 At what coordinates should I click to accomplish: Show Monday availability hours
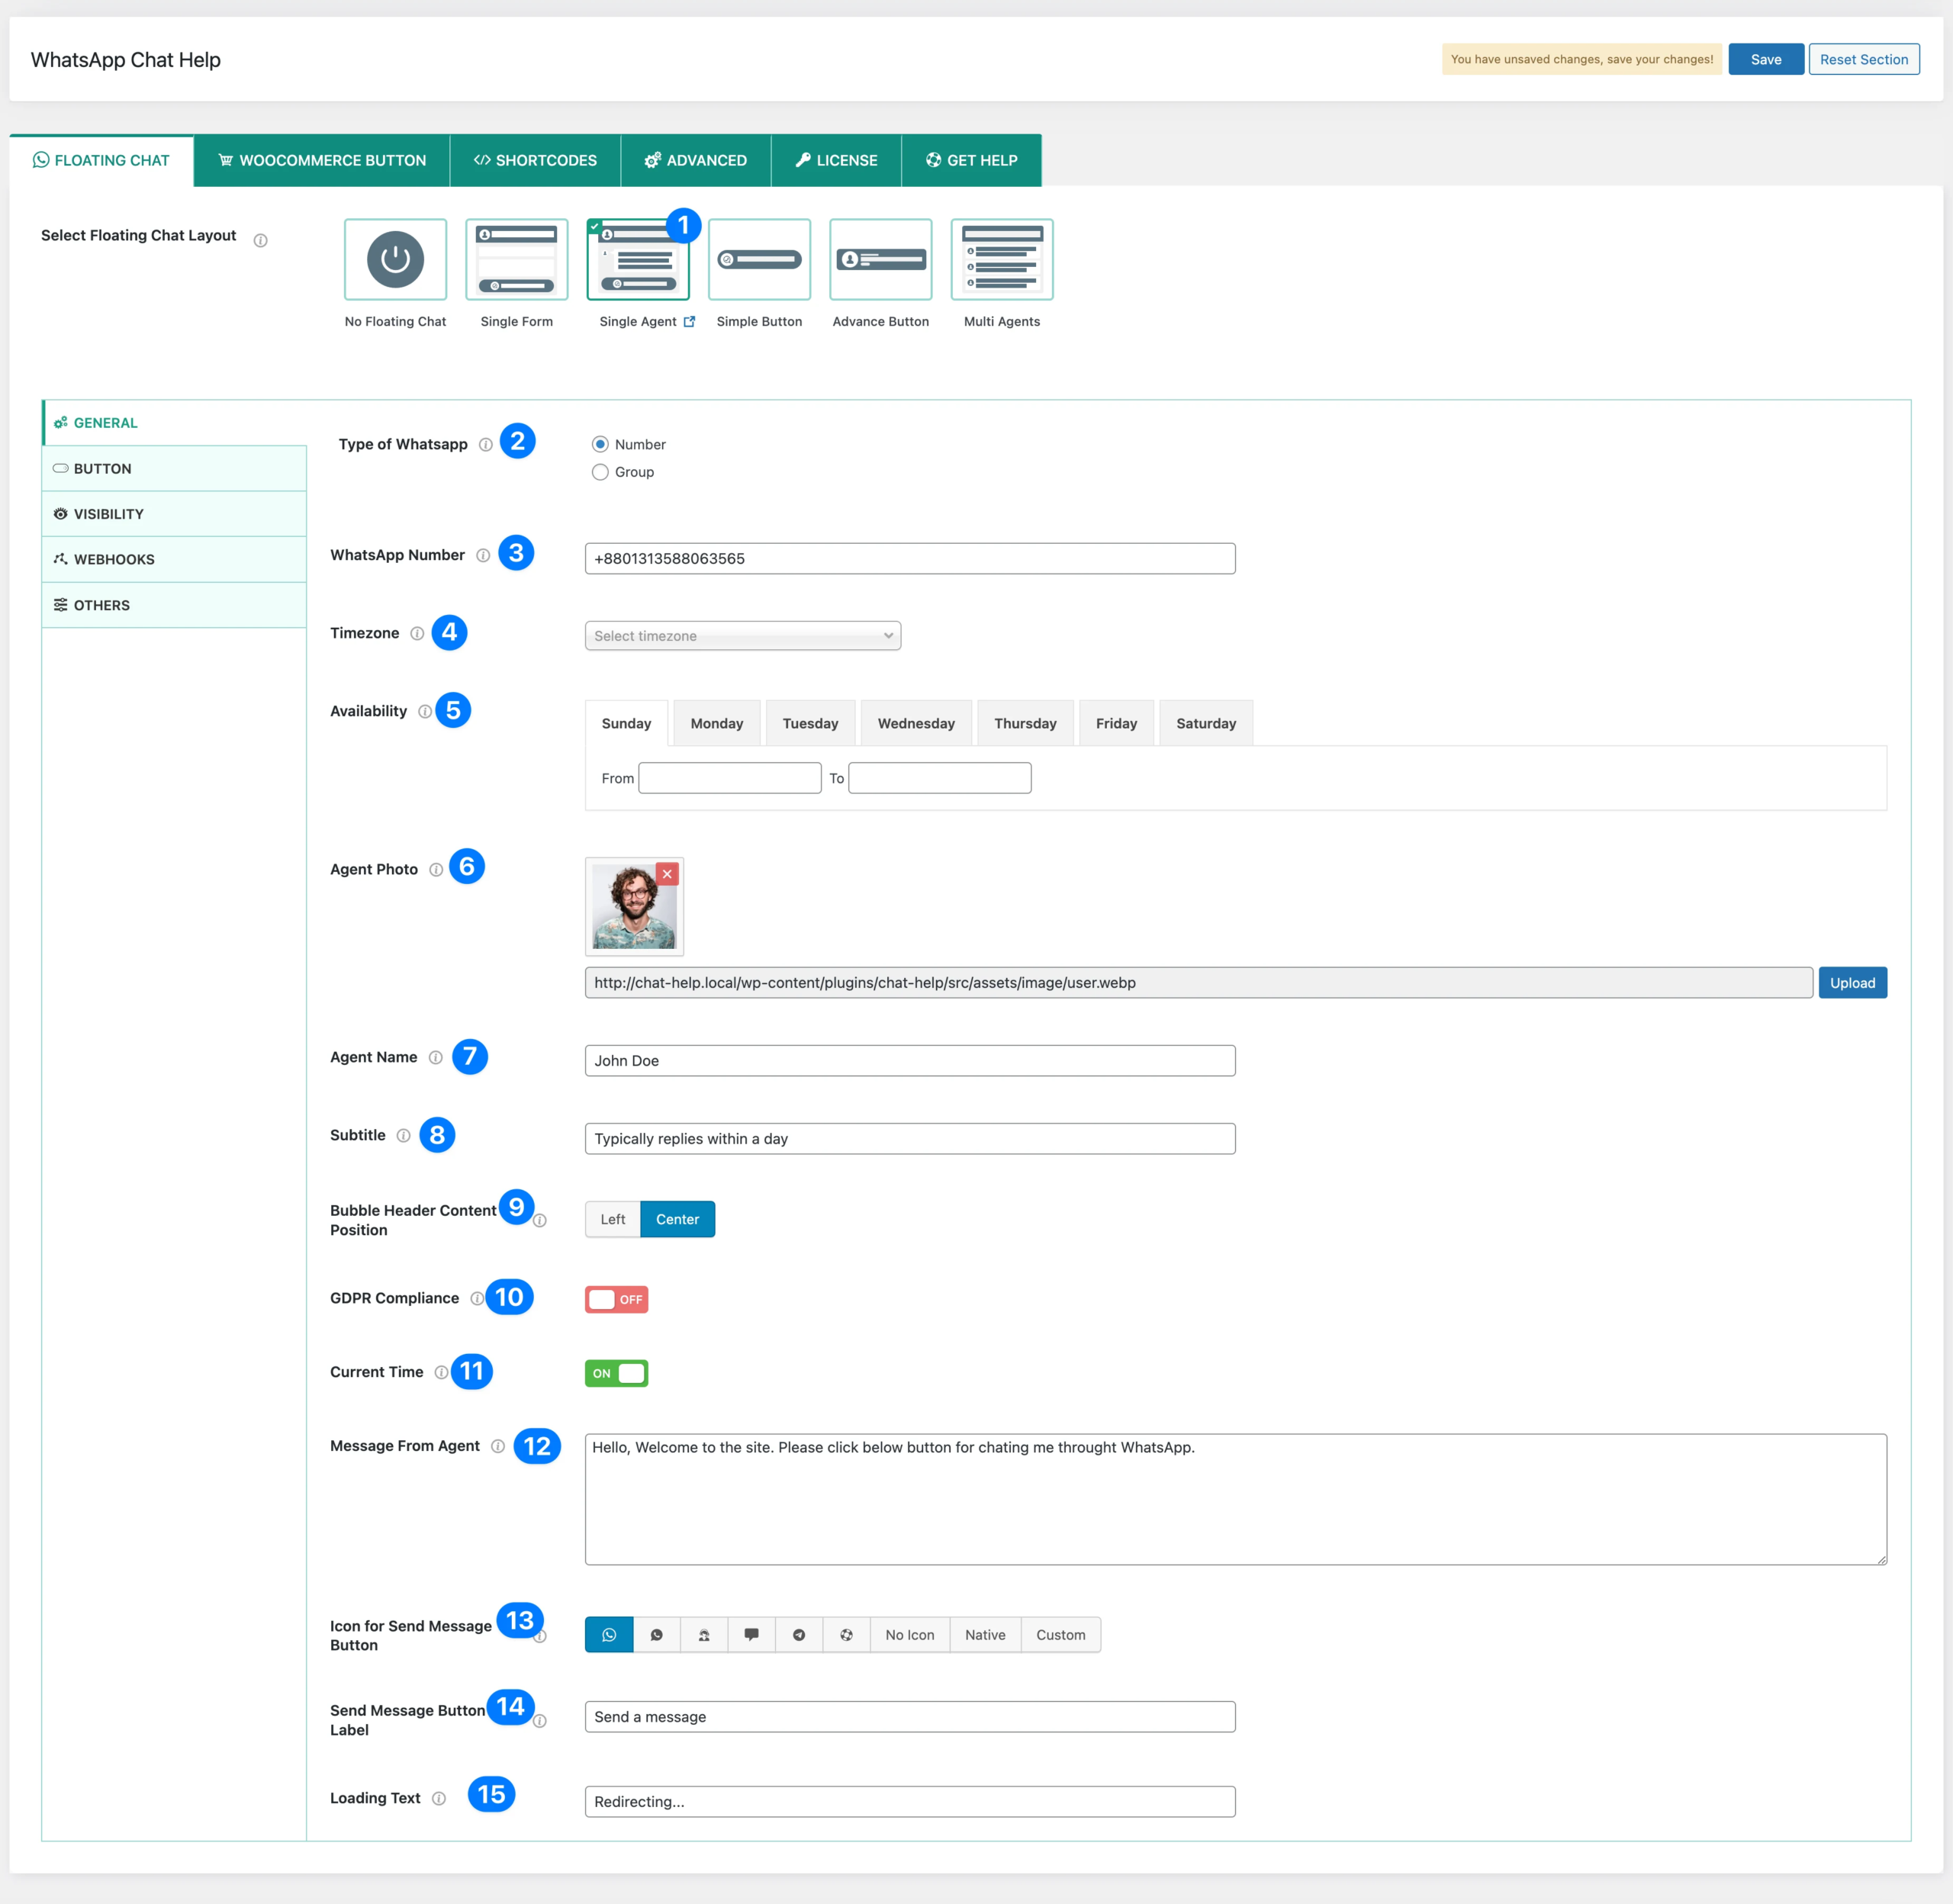click(x=717, y=723)
